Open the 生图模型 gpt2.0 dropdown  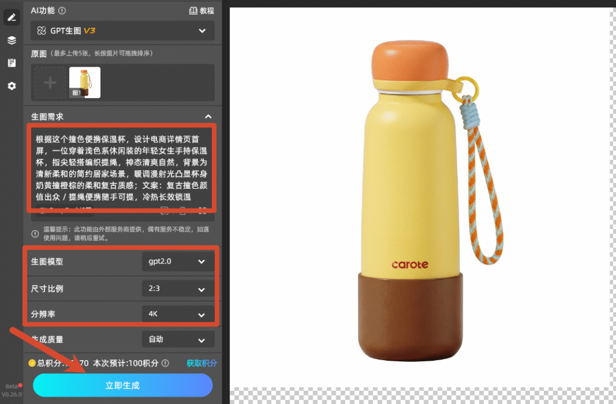[178, 262]
